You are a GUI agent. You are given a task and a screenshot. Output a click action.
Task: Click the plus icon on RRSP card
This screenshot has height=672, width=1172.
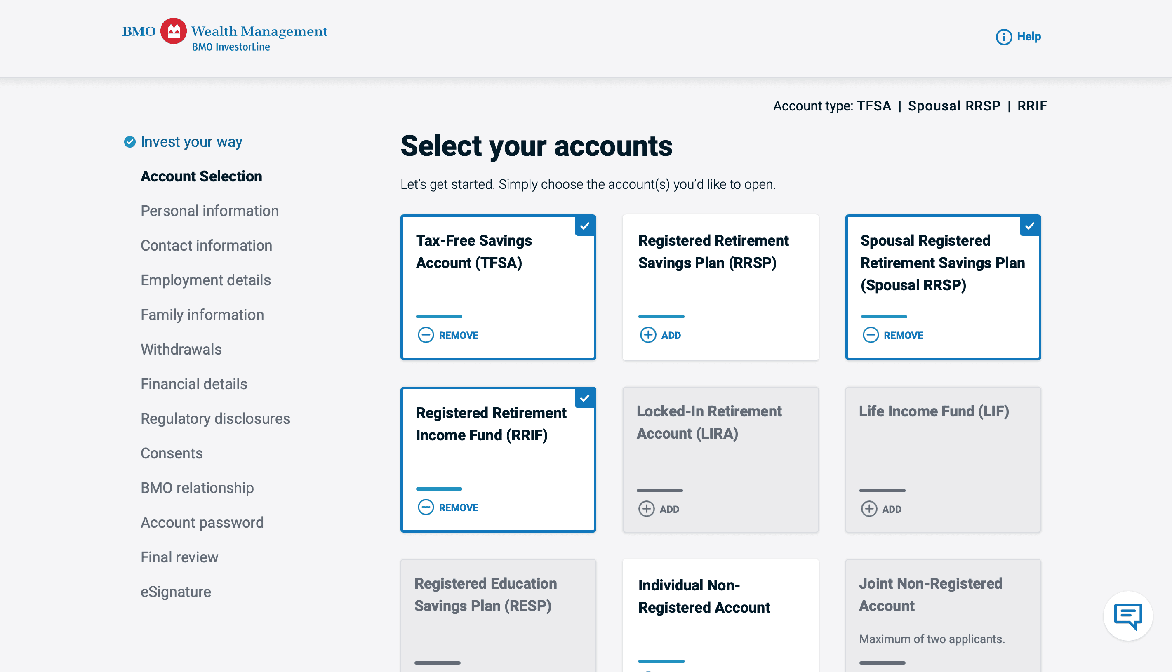648,335
